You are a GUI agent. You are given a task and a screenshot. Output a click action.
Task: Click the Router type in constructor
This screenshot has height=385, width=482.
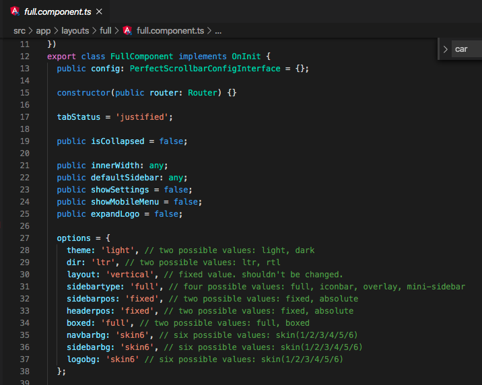[x=202, y=93]
